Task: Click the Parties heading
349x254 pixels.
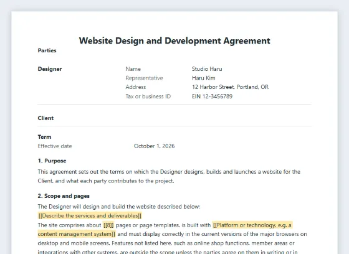Action: point(47,50)
